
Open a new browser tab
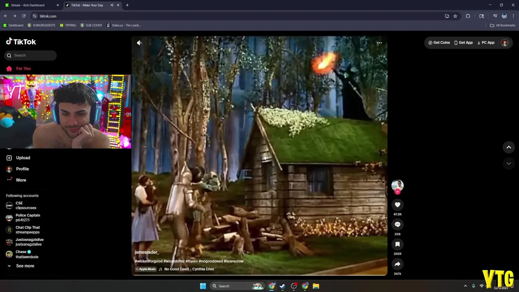(x=127, y=5)
